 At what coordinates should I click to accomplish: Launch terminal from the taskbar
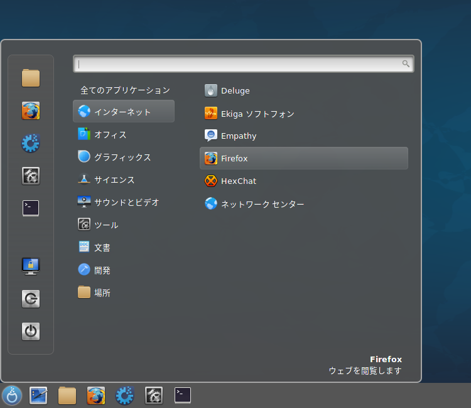pyautogui.click(x=183, y=395)
